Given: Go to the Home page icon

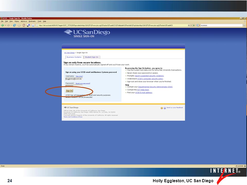Looking at the screenshot, I should (x=24, y=25).
